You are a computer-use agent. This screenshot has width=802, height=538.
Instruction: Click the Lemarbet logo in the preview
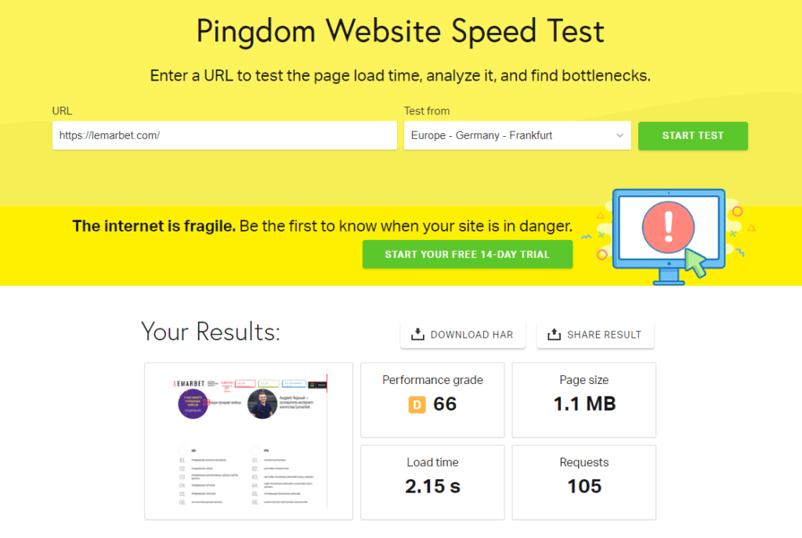(x=189, y=383)
